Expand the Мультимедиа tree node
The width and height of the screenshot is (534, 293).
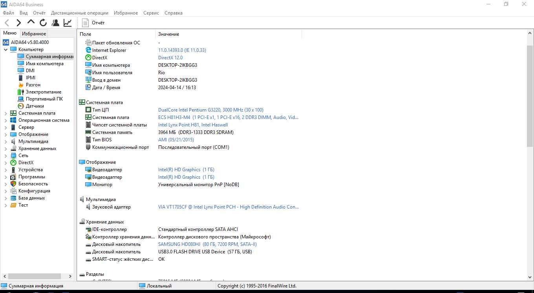[x=6, y=141]
